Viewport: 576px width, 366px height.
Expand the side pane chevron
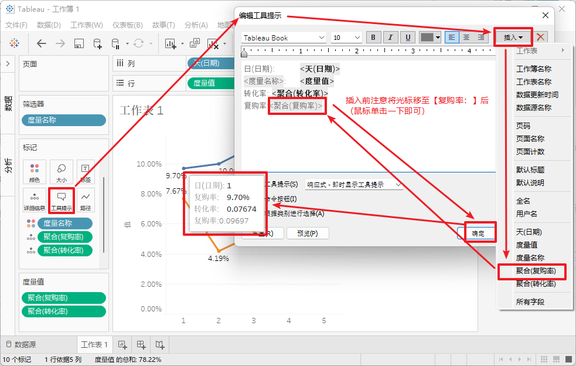(8, 64)
